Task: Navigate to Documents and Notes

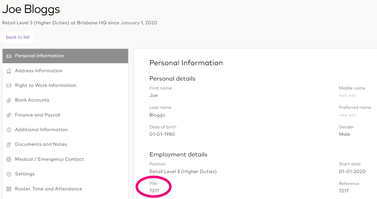Action: click(x=41, y=144)
